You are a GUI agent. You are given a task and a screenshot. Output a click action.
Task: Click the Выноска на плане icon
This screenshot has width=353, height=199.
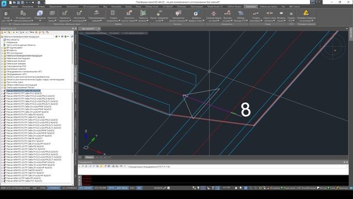[227, 13]
